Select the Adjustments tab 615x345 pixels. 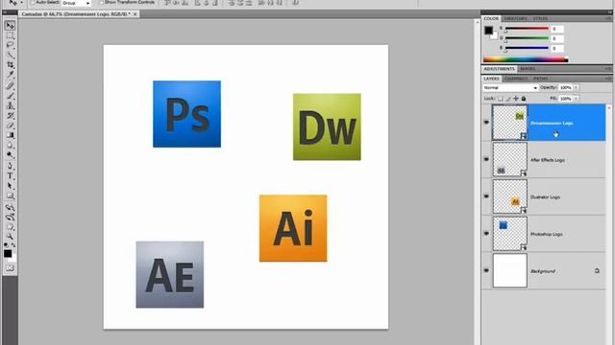(499, 69)
